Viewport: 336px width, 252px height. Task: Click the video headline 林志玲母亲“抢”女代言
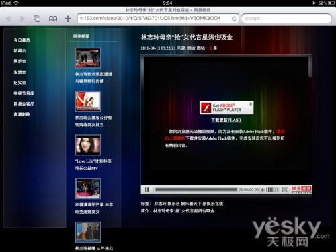[x=187, y=37]
